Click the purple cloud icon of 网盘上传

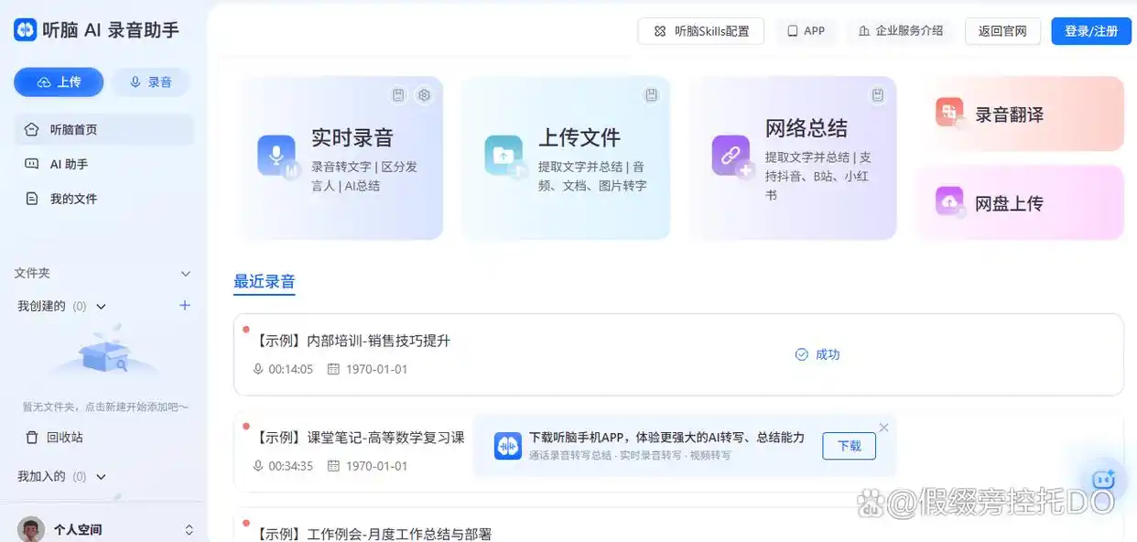tap(950, 201)
